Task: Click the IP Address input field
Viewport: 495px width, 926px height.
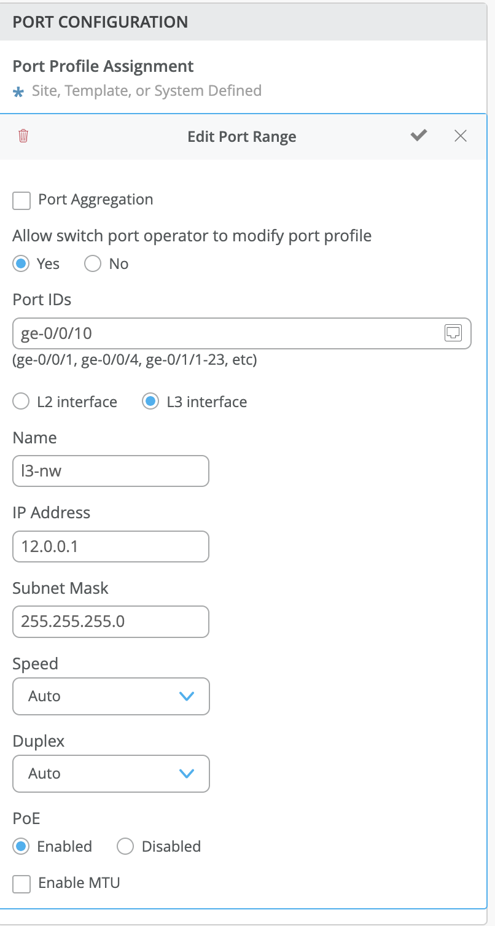Action: tap(111, 547)
